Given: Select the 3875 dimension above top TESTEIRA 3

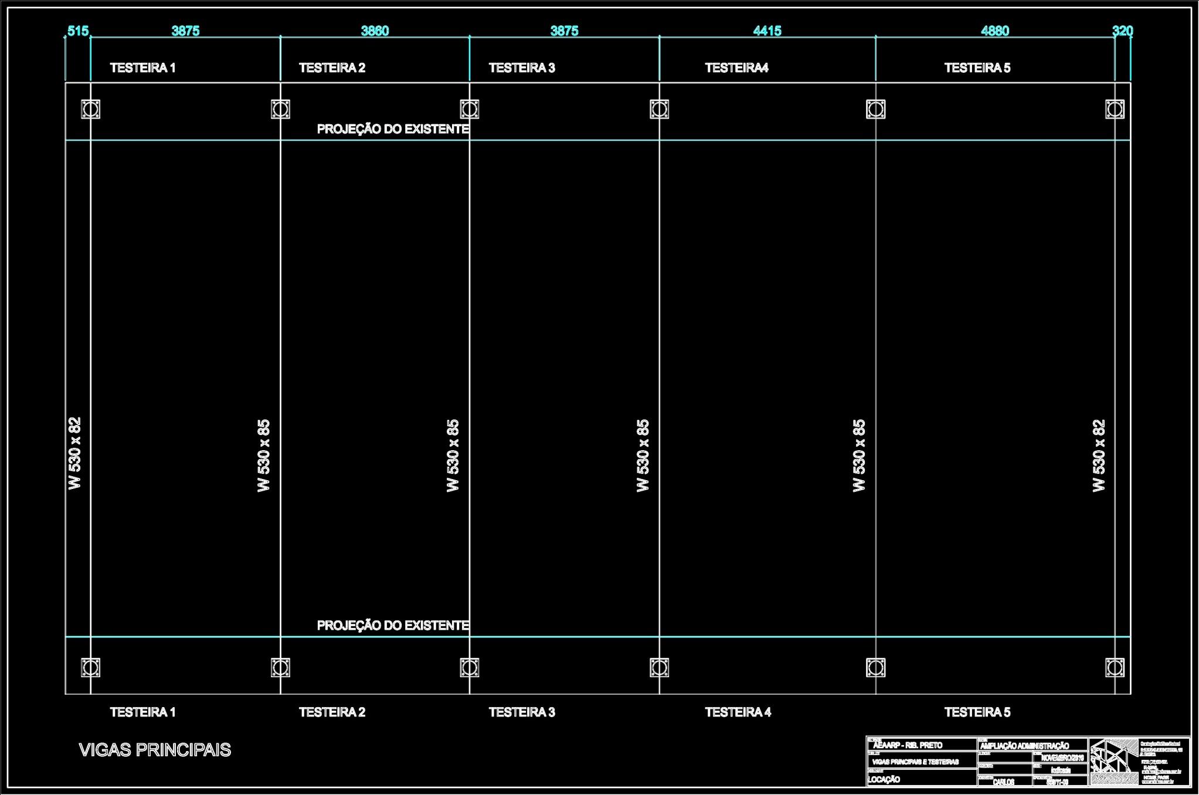Looking at the screenshot, I should (564, 30).
